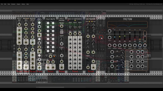This screenshot has height=91, width=163.
Task: Open the Browser menu
Action: point(13,4)
